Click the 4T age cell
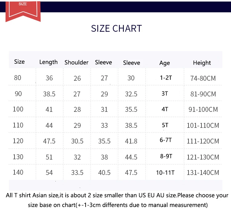The image size is (231, 211). 165,109
